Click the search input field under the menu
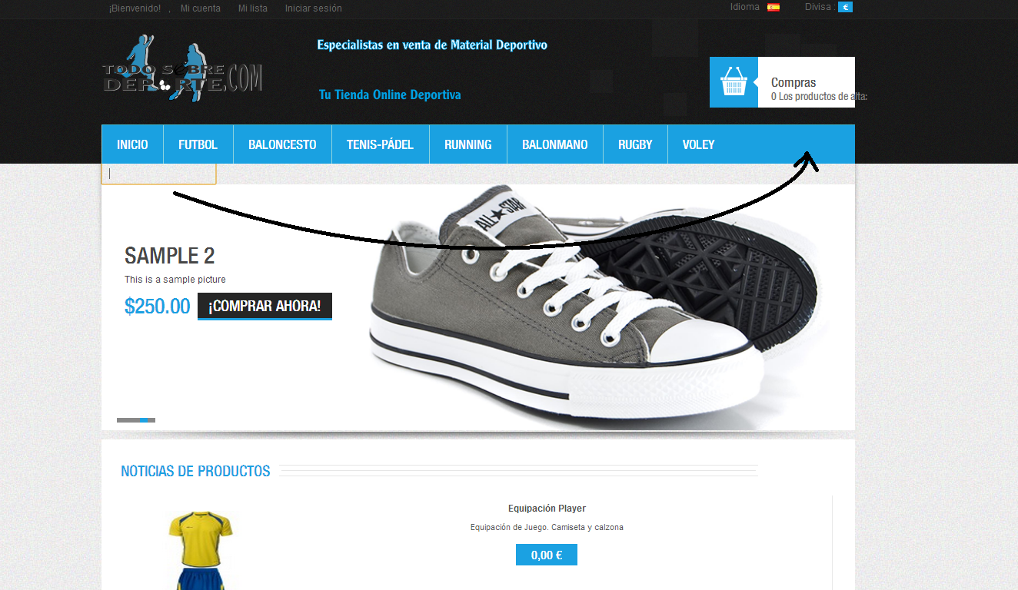1018x590 pixels. pos(158,174)
